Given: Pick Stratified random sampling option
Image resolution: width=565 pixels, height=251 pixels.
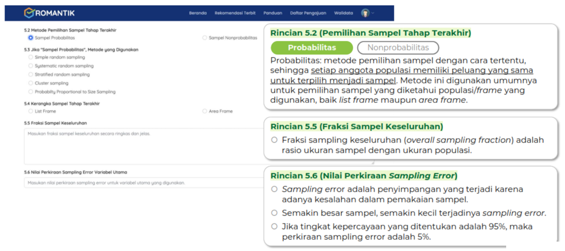Looking at the screenshot, I should [31, 75].
